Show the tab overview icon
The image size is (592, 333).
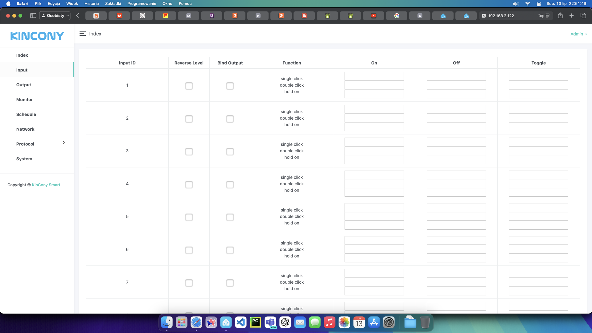[x=583, y=16]
